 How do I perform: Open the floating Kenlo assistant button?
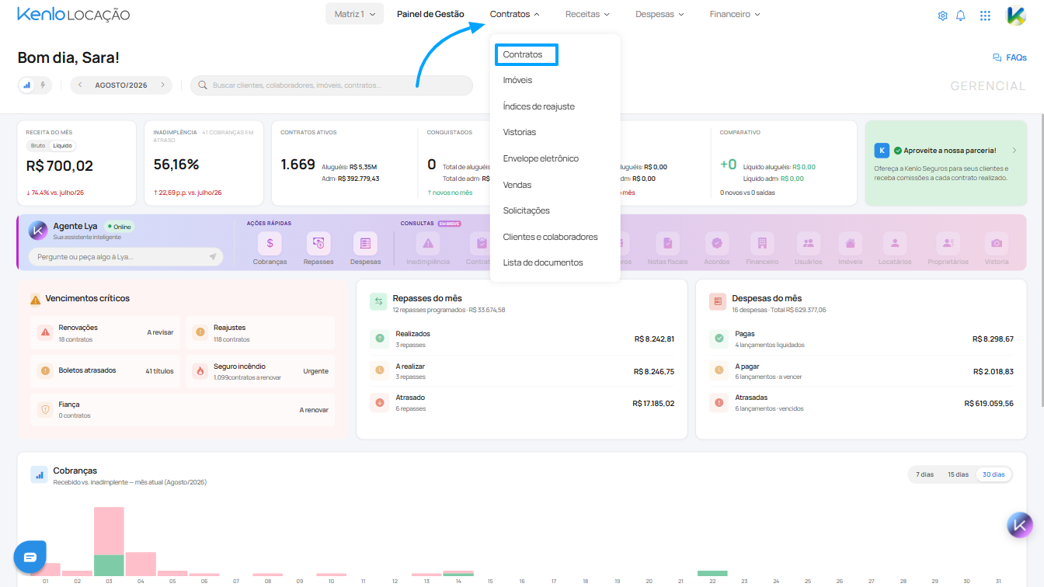coord(1020,526)
